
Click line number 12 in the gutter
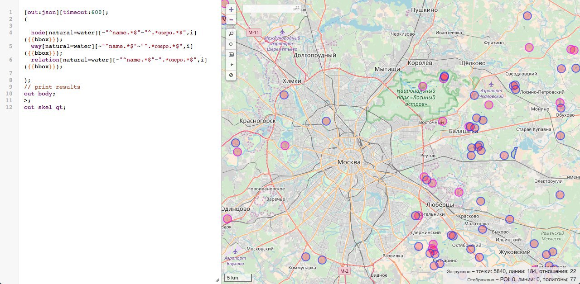(10, 107)
